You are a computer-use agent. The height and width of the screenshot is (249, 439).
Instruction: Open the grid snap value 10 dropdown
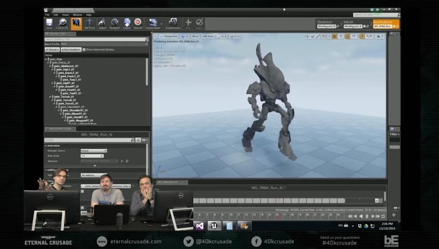(x=341, y=36)
